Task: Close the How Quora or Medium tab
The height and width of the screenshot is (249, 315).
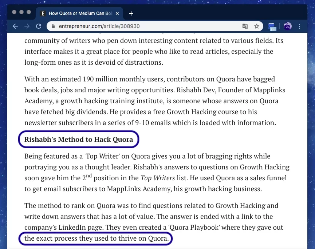Action: 117,13
